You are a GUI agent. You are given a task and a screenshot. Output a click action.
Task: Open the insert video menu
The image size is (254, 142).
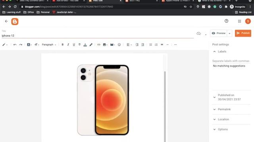[x=112, y=45]
